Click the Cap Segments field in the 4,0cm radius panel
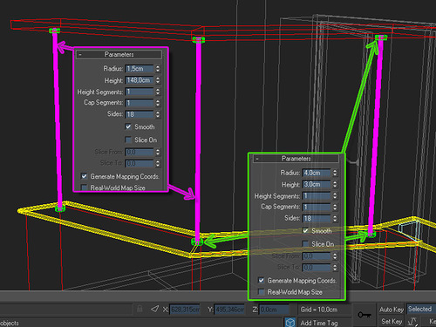The height and width of the screenshot is (327, 436). tap(317, 207)
